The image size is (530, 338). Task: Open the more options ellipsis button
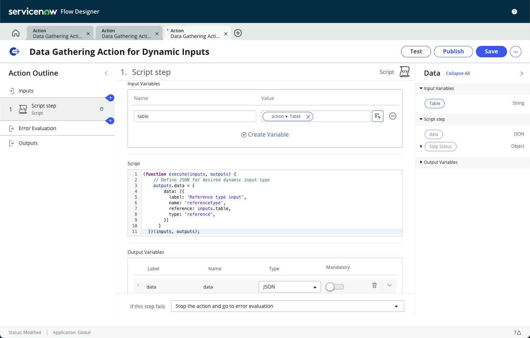point(516,52)
